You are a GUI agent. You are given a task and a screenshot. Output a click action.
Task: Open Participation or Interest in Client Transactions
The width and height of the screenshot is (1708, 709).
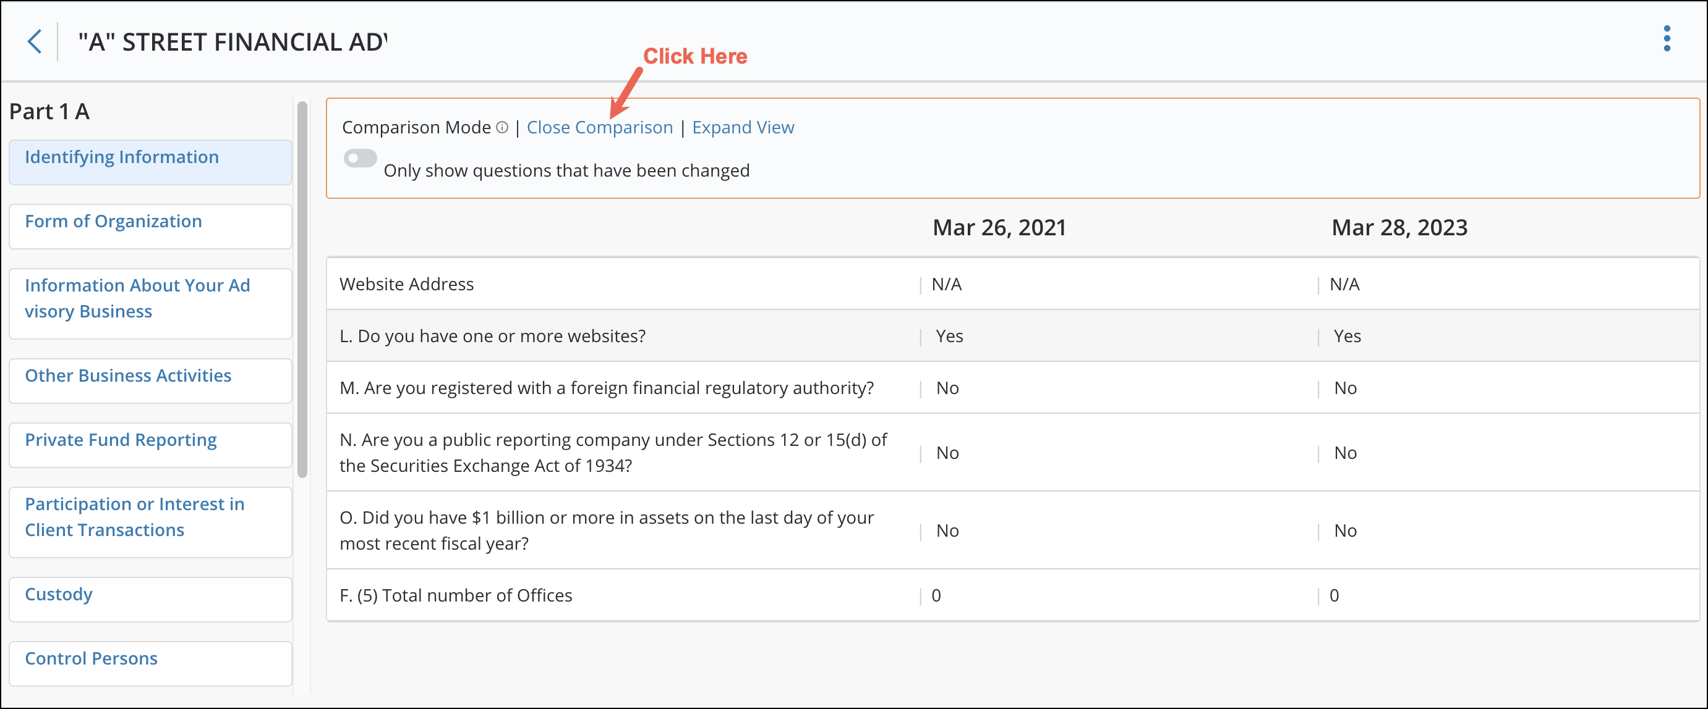pos(135,516)
